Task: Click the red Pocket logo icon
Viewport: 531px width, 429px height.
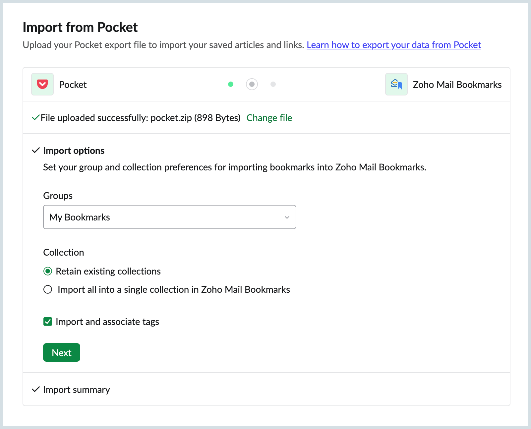Action: click(42, 84)
